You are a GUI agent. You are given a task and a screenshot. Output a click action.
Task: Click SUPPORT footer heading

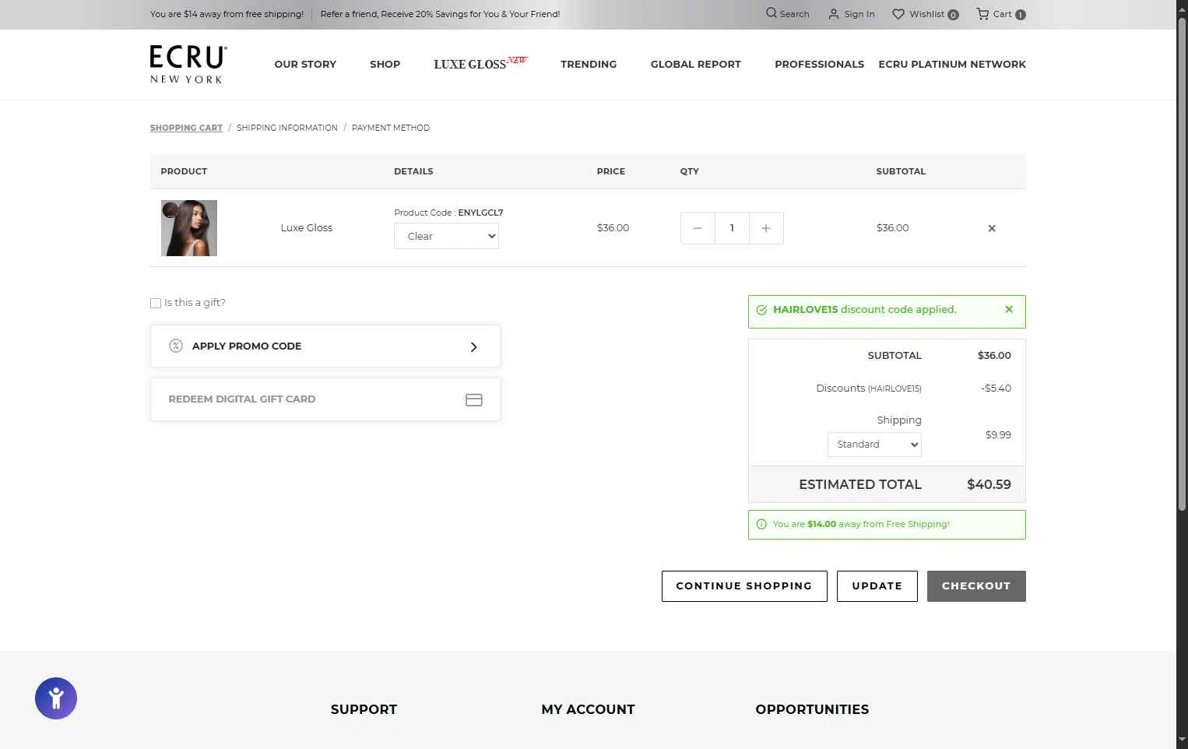(x=364, y=709)
